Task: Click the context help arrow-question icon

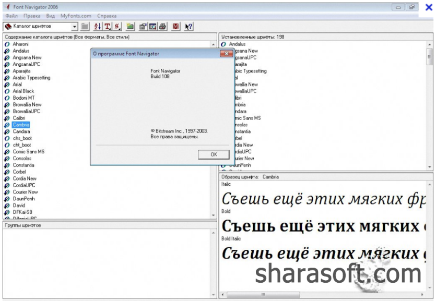Action: click(188, 27)
